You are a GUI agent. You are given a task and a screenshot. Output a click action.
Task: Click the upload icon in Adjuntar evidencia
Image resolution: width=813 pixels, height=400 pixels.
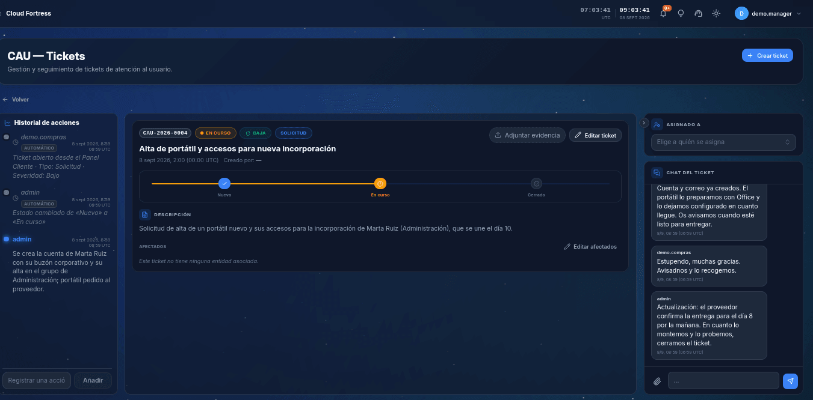point(498,135)
